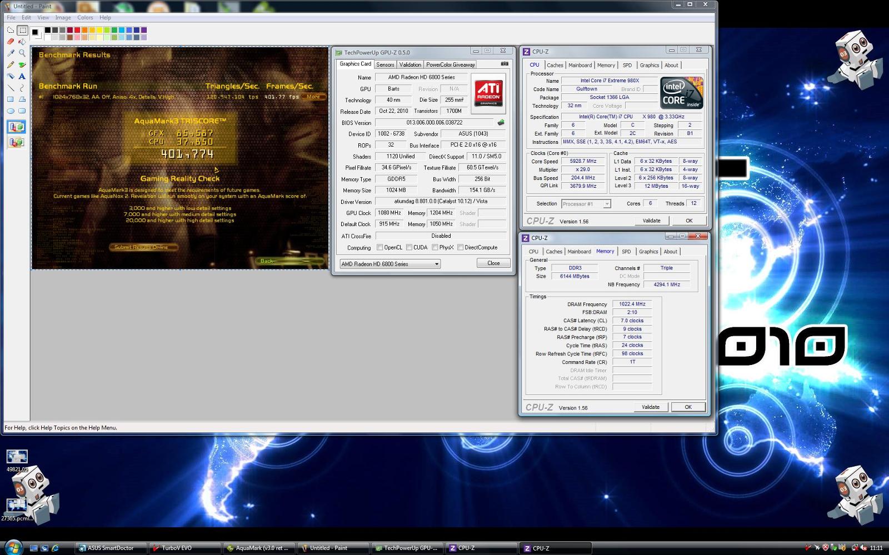
Task: Select the rectangular Select tool in Paint
Action: point(22,31)
